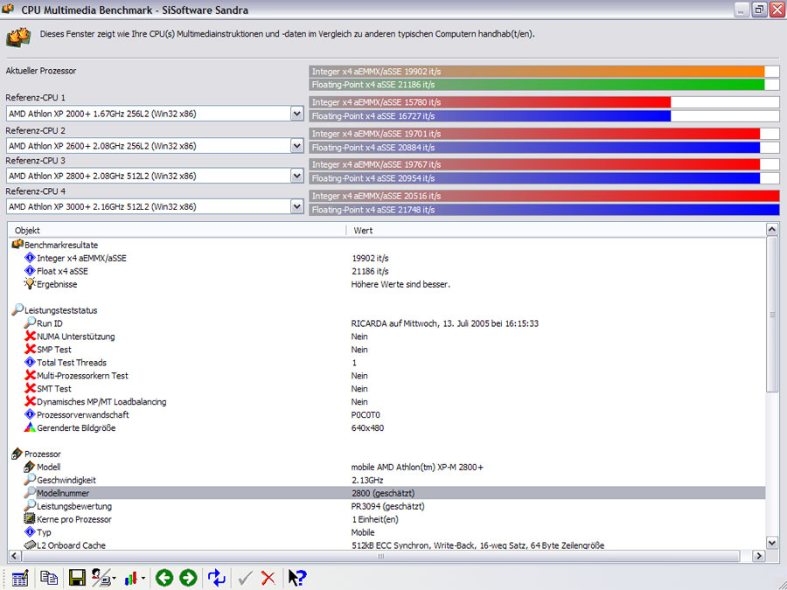Click the value '640x480'
The image size is (787, 590).
pyautogui.click(x=367, y=428)
